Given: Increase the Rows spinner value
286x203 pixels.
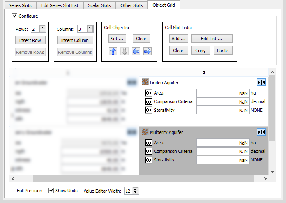Looking at the screenshot, I should click(x=43, y=27).
